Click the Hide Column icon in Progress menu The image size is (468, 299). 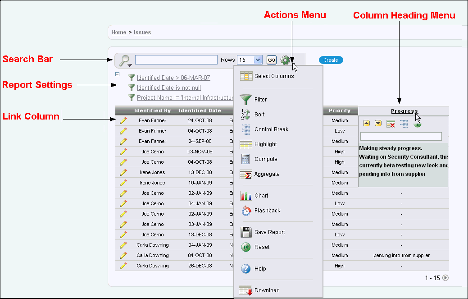[391, 124]
